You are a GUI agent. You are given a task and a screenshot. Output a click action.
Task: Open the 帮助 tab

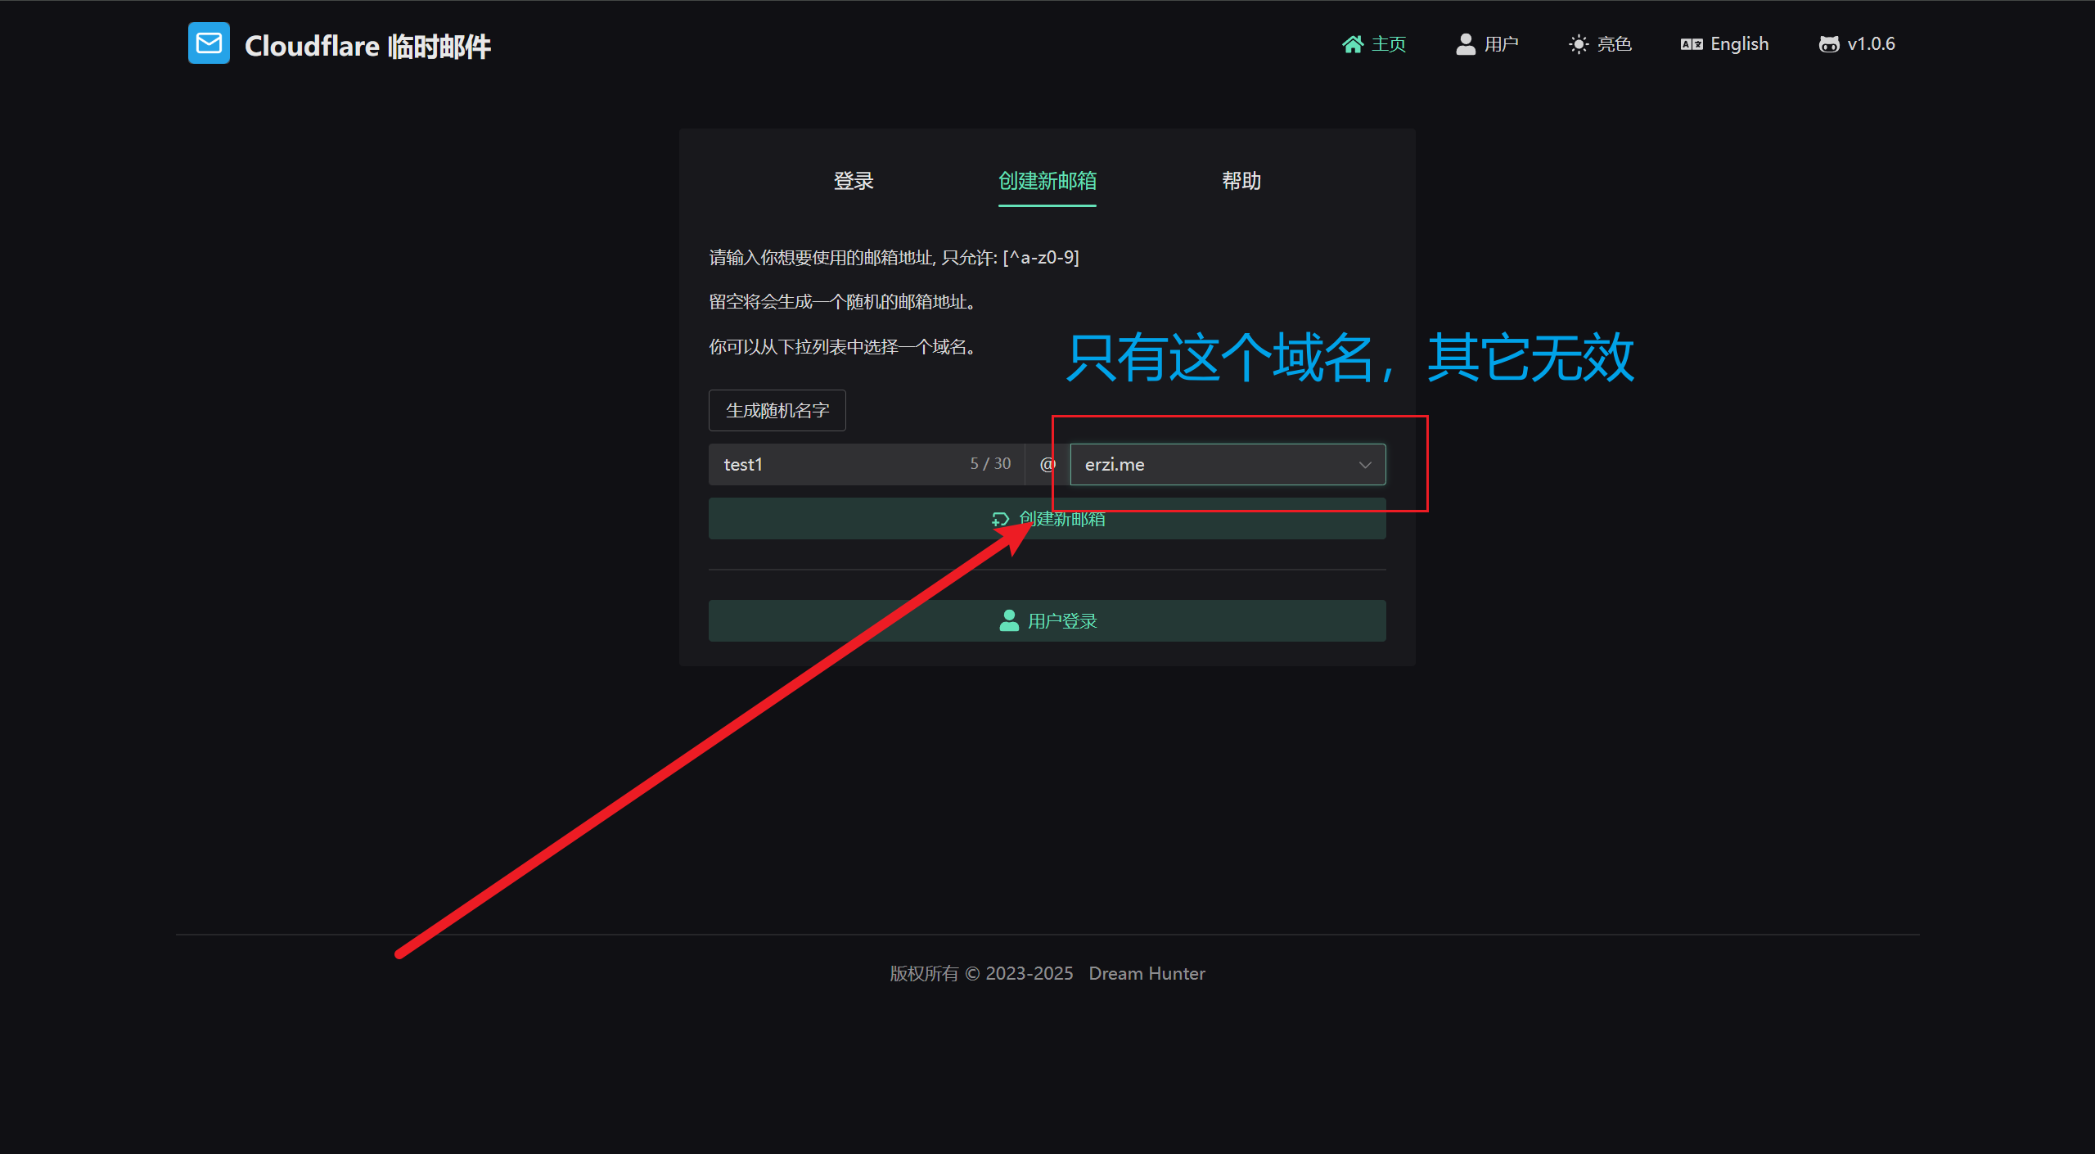pos(1241,181)
